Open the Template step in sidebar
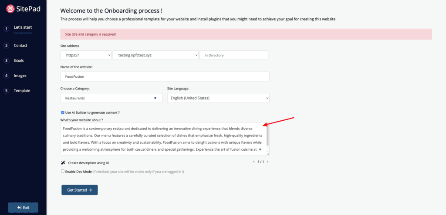 coord(22,91)
